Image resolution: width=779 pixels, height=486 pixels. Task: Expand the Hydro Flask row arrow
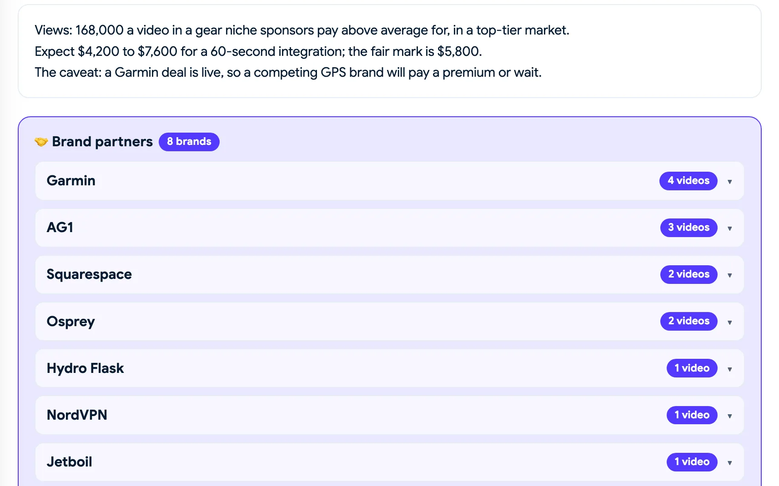[729, 369]
